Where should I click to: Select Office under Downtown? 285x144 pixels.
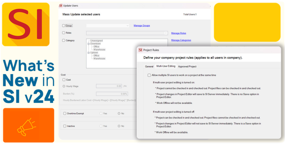[x=96, y=47]
